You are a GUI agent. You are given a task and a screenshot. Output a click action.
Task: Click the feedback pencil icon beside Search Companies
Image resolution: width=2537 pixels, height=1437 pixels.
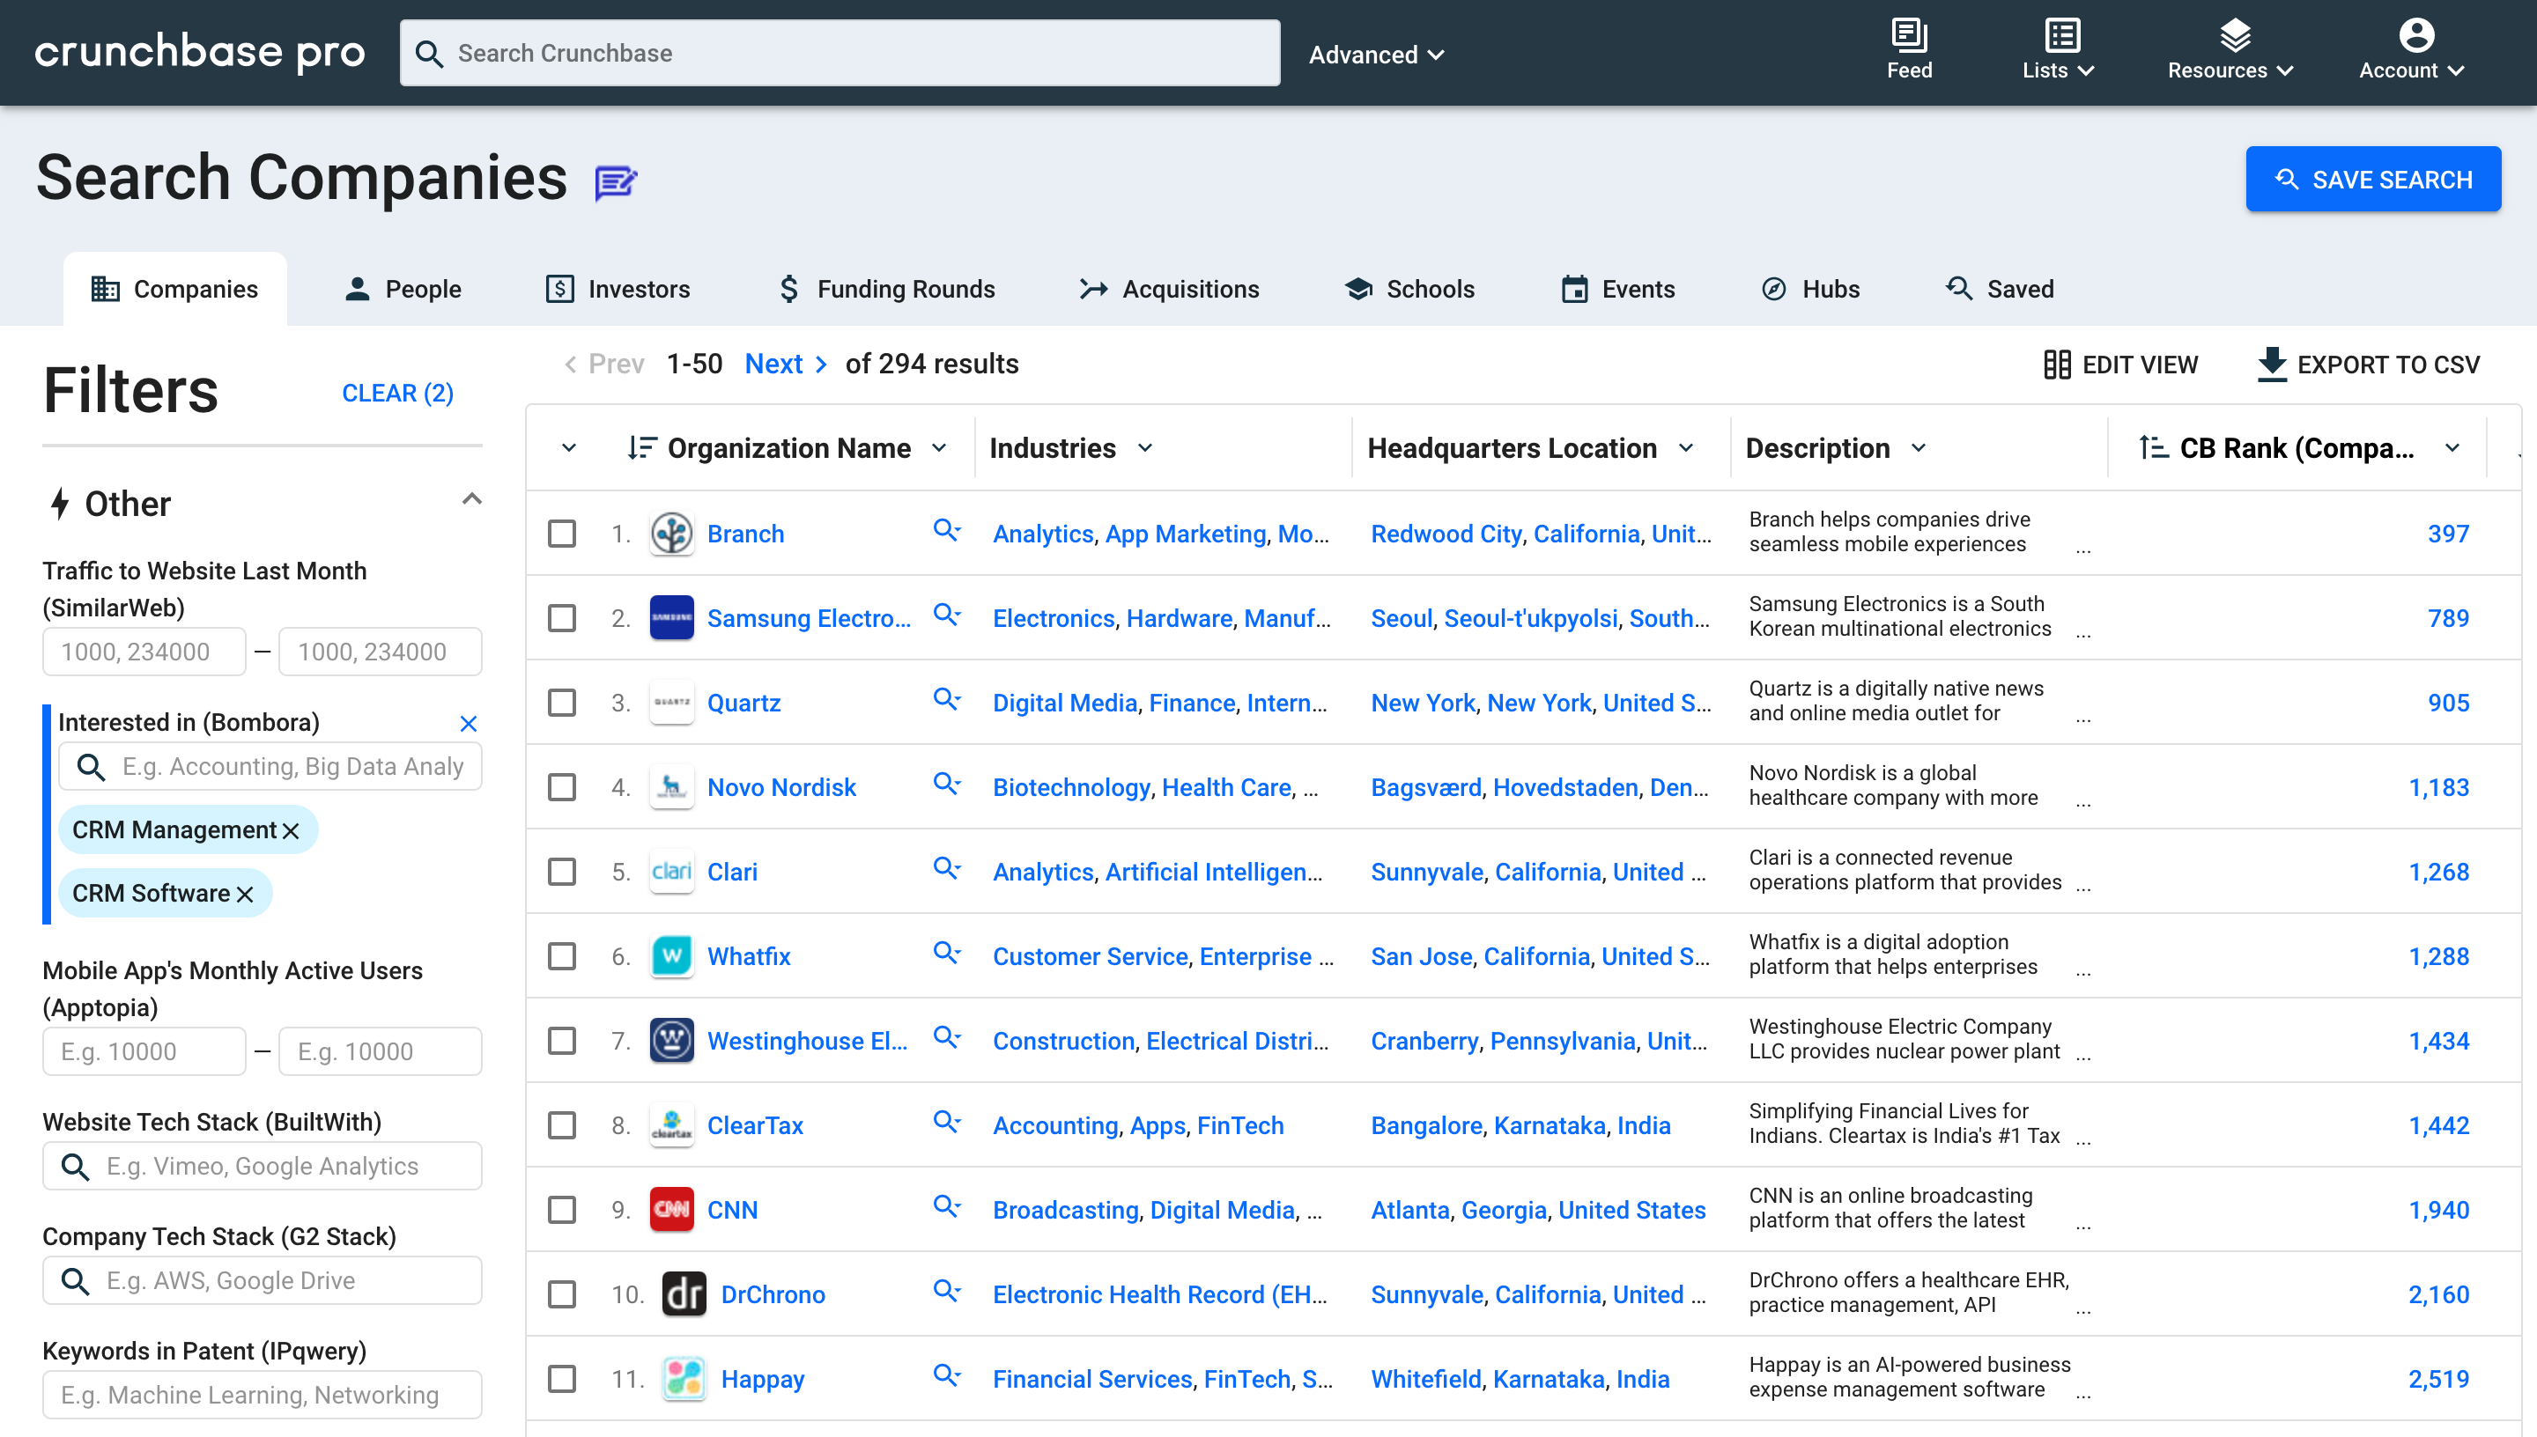(615, 181)
